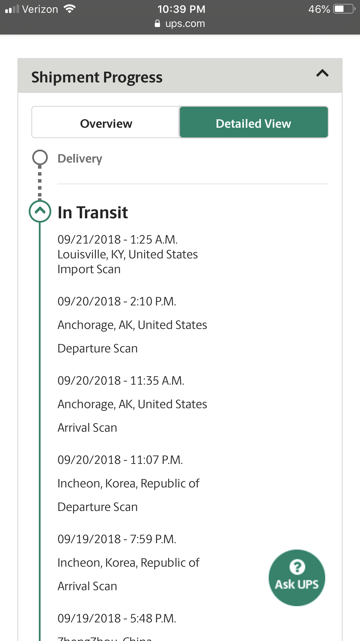
Task: Tap the Anchorage Departure Scan entry
Action: (x=132, y=325)
